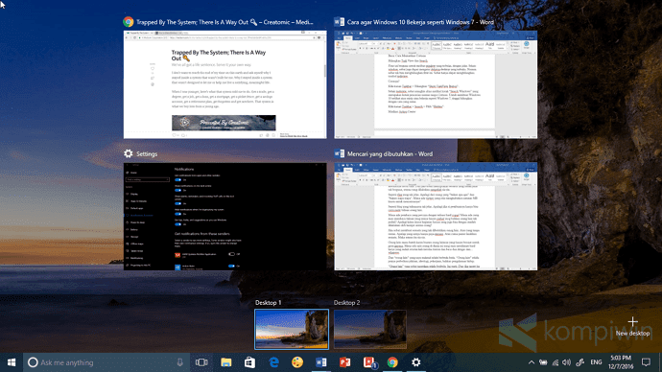Show hidden system tray icons chevron
This screenshot has height=372, width=662.
click(532, 362)
